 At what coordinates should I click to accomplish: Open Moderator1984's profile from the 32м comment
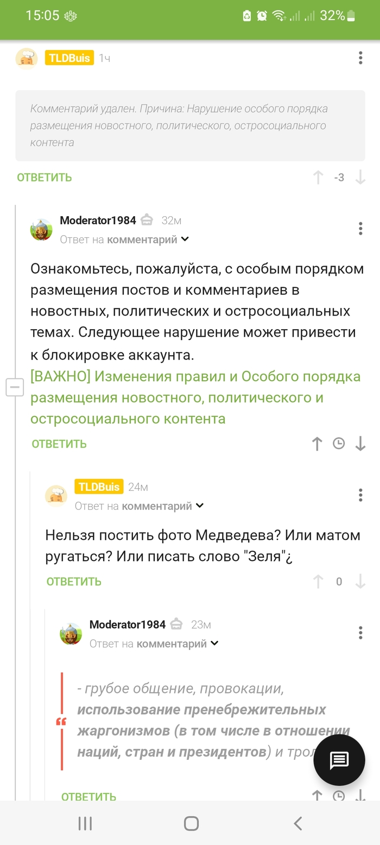click(98, 220)
